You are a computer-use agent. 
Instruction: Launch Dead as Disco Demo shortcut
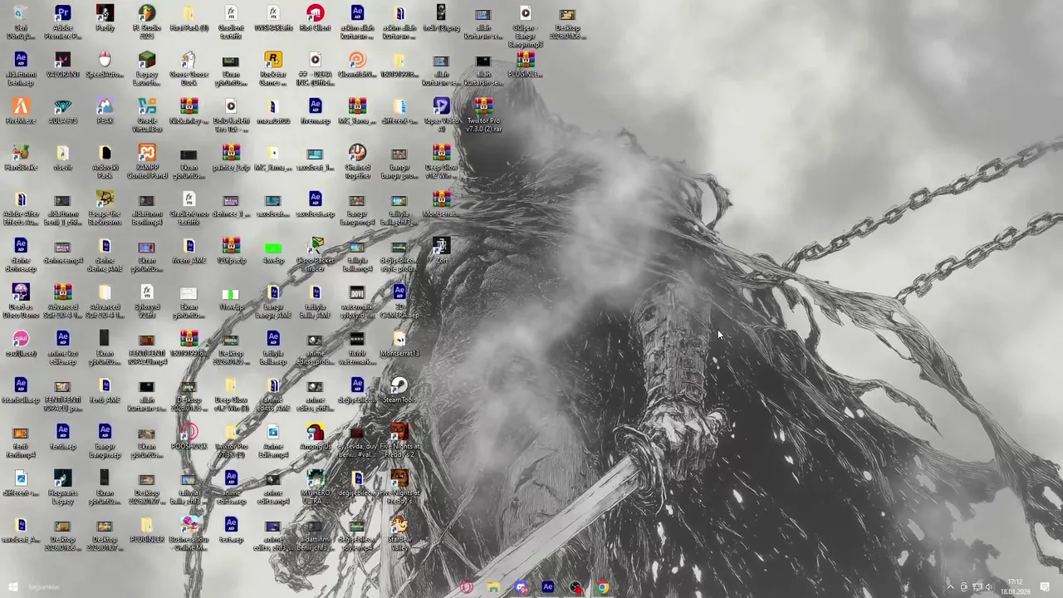coord(21,301)
